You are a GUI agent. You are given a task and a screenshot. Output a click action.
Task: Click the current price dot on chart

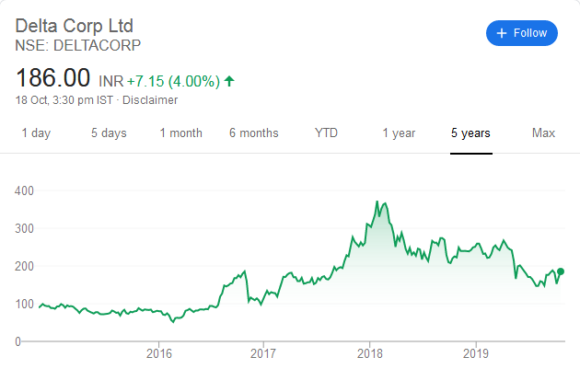(x=561, y=271)
